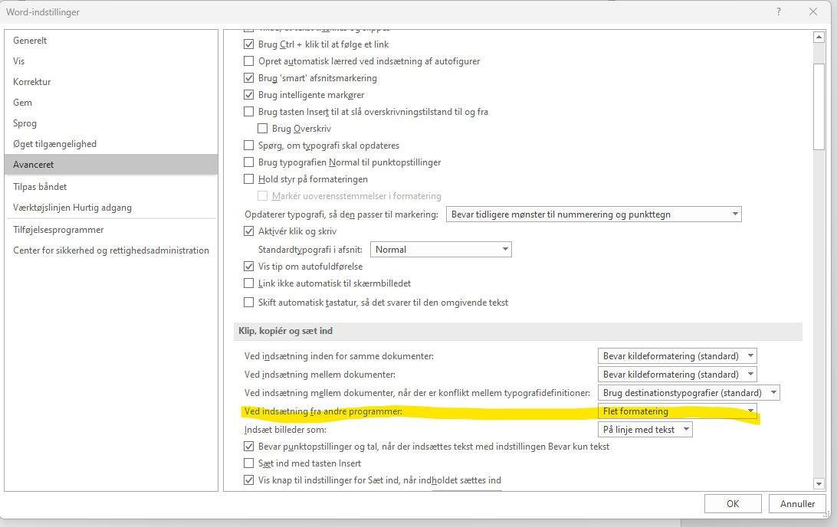Close the Word-indstillinger dialog

click(x=813, y=11)
